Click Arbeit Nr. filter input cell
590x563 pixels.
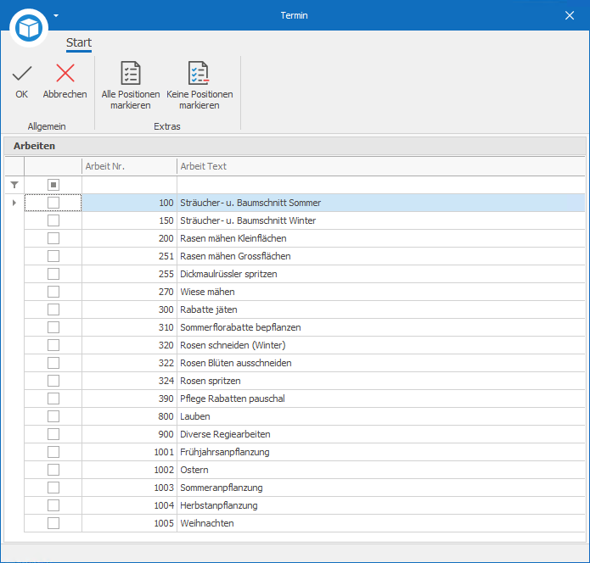[x=129, y=185]
